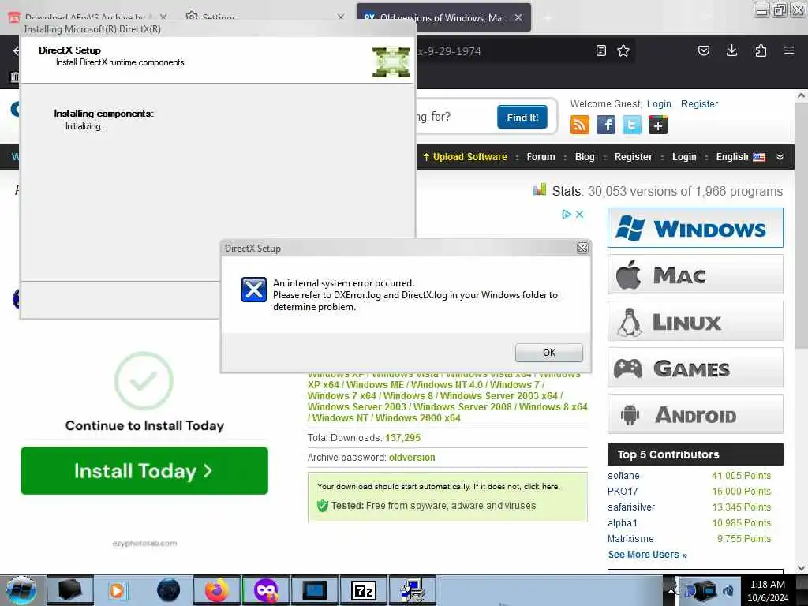Click OK in the DirectX Setup error dialog
The width and height of the screenshot is (808, 606).
click(x=549, y=353)
